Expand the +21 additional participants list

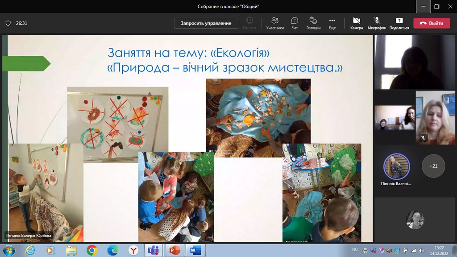click(x=433, y=166)
